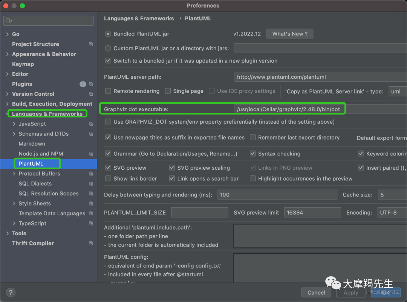Open the Copy as link type dropdown
The width and height of the screenshot is (407, 302).
point(398,91)
